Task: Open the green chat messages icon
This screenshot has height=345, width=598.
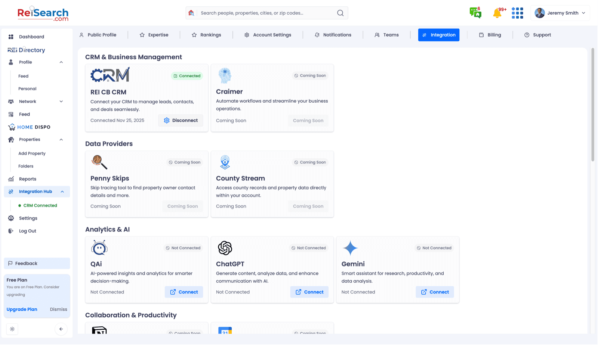Action: coord(475,13)
